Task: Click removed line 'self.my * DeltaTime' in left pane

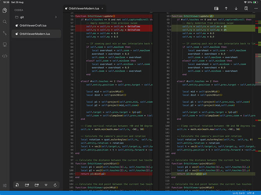Action: tap(113, 30)
